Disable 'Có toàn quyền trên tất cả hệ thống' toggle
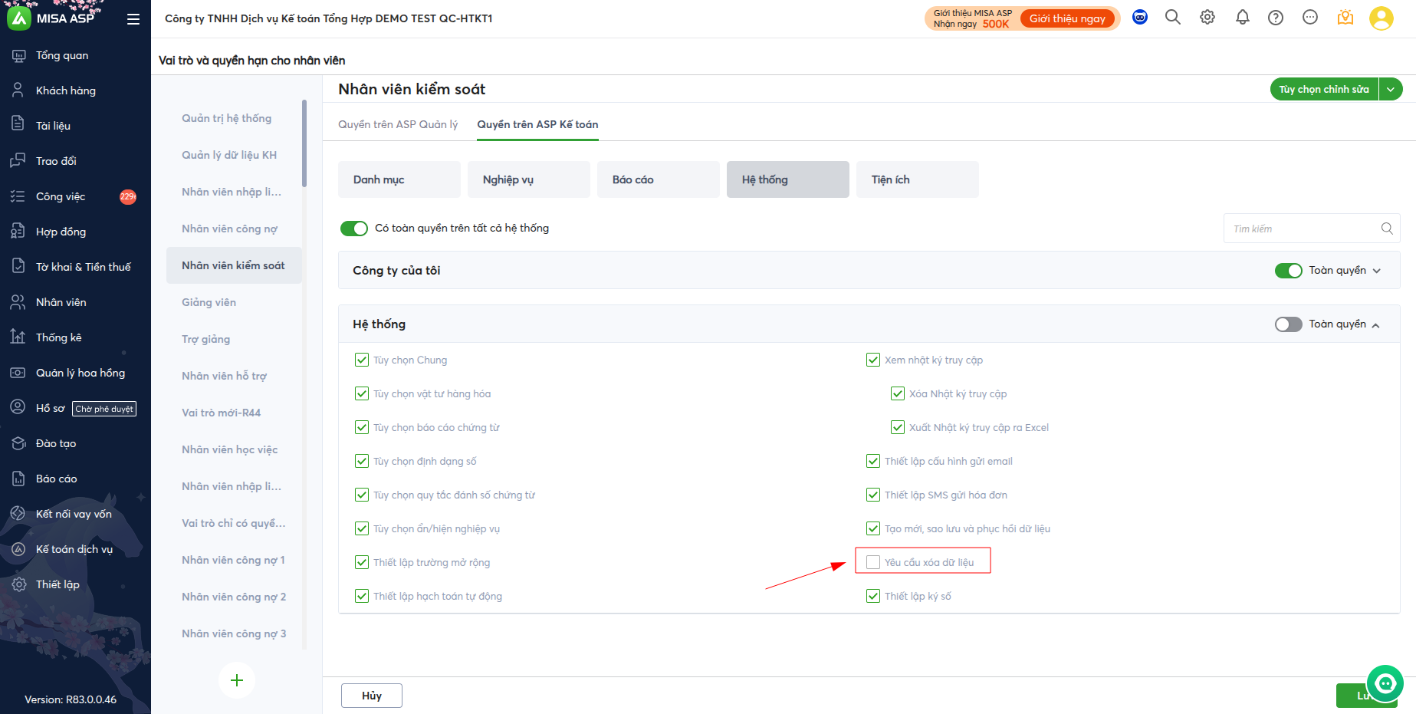The height and width of the screenshot is (714, 1416). pos(354,229)
